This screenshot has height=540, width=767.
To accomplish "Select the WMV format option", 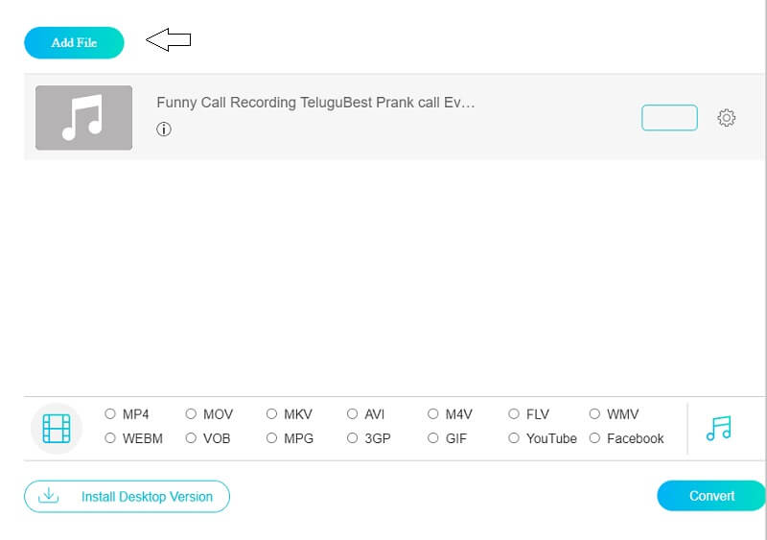I will click(594, 414).
